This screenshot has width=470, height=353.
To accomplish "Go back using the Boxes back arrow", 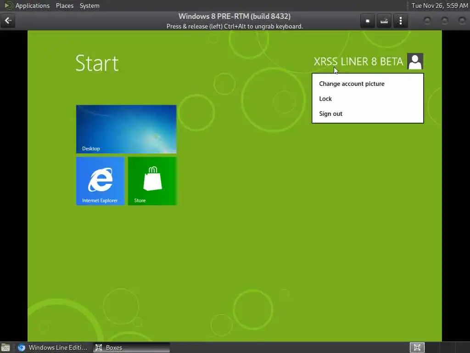I will pos(8,21).
